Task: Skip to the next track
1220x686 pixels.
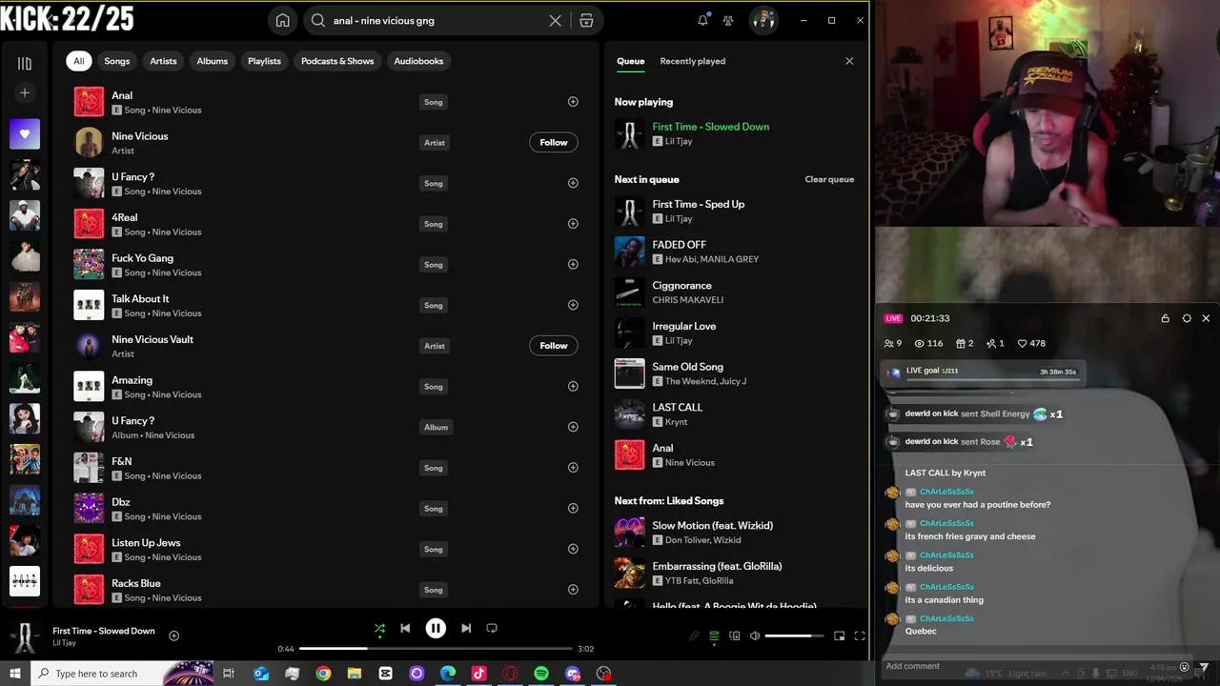Action: click(466, 629)
